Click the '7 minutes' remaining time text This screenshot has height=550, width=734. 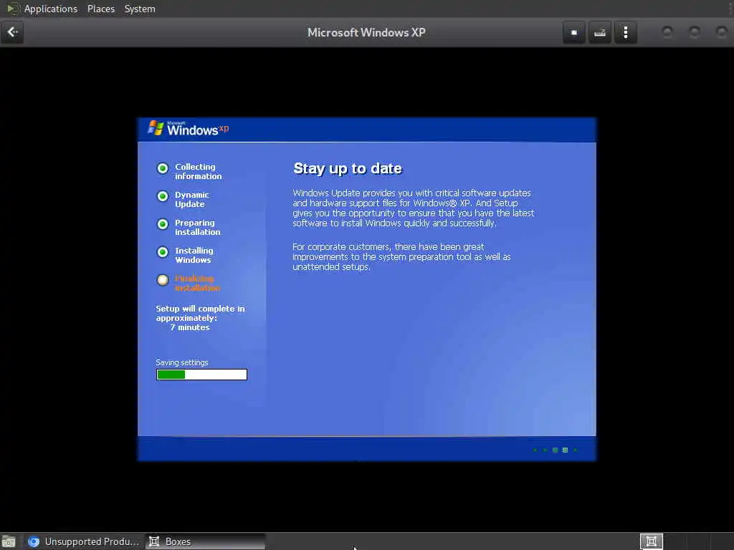click(x=189, y=327)
